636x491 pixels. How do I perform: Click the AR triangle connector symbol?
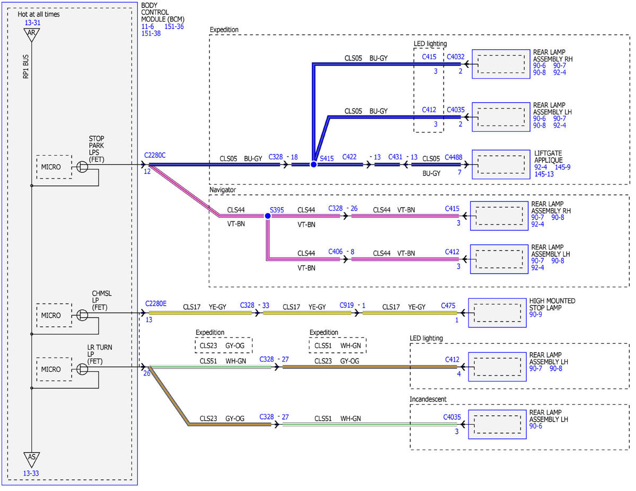(x=32, y=35)
